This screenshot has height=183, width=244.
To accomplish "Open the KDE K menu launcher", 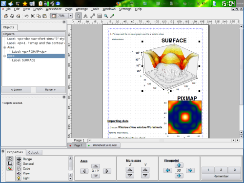I will (3, 3).
